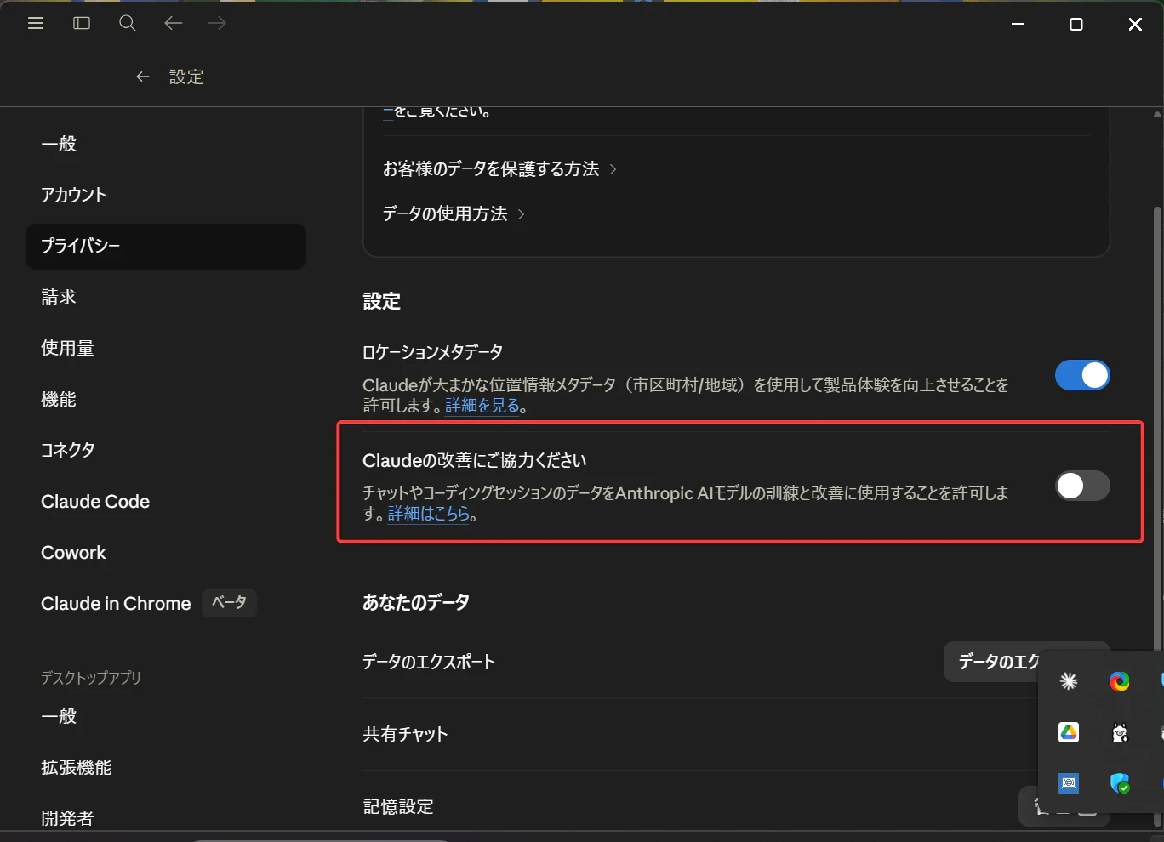Open the Claude icon in the system tray
This screenshot has width=1164, height=842.
click(x=1069, y=680)
